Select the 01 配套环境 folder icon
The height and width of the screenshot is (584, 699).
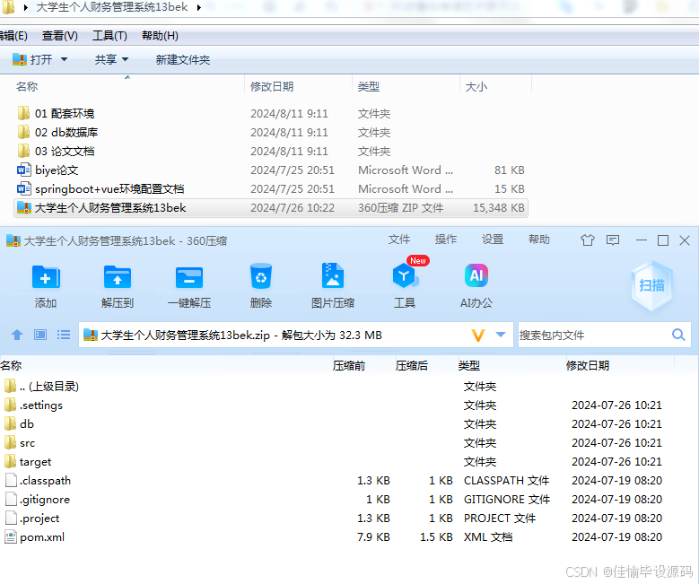pyautogui.click(x=23, y=113)
